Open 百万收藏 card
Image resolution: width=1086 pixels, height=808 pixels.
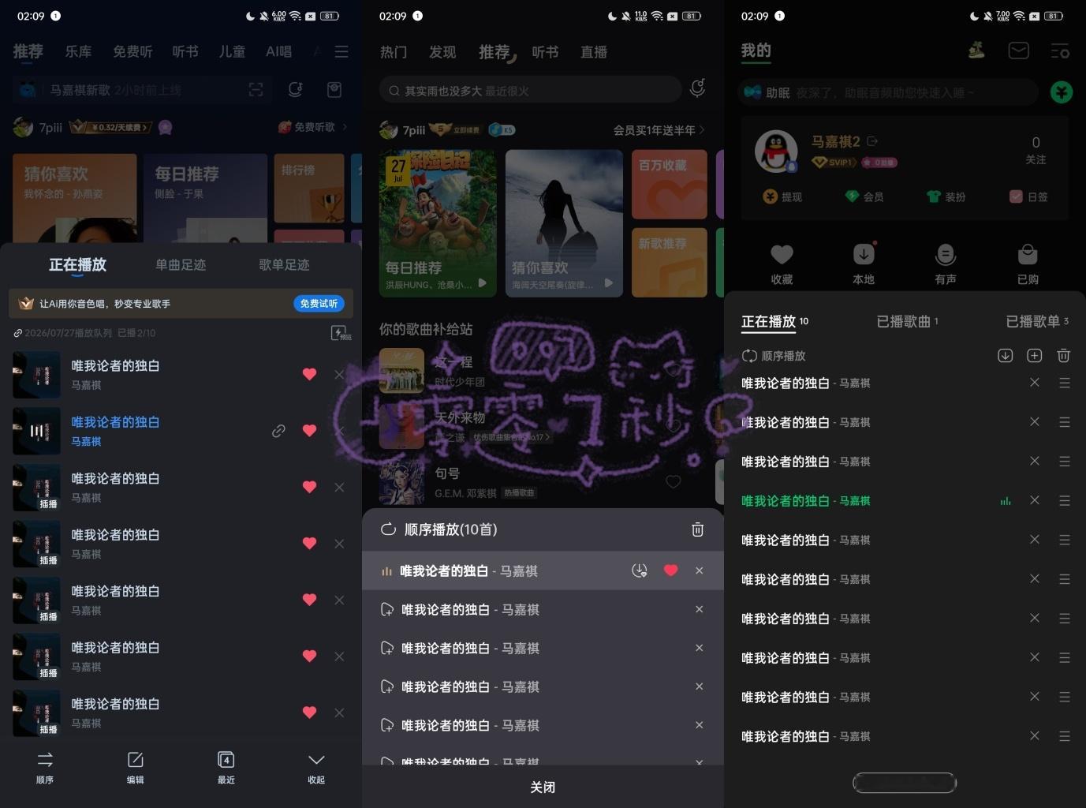coord(670,185)
